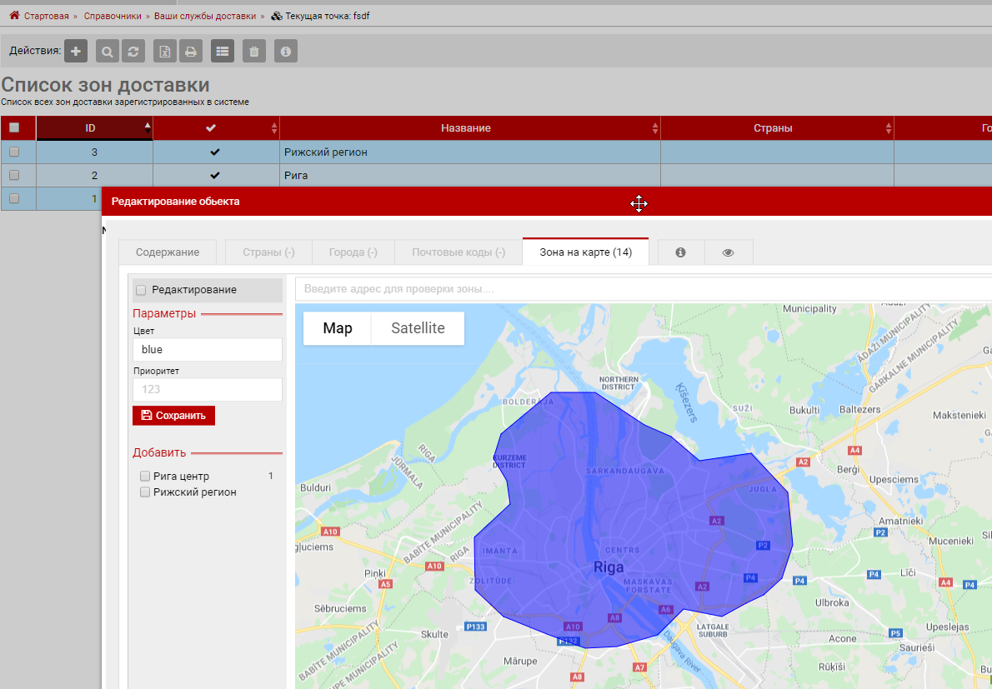Open the eye preview tab in dialog

point(728,252)
